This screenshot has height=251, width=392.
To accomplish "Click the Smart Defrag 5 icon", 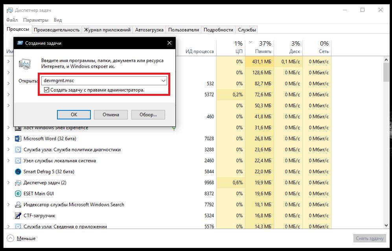I will point(18,172).
